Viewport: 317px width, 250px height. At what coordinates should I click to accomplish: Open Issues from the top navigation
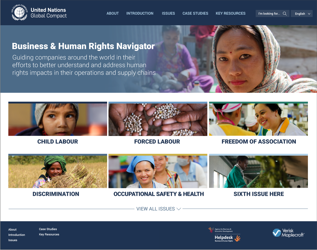[x=168, y=13]
